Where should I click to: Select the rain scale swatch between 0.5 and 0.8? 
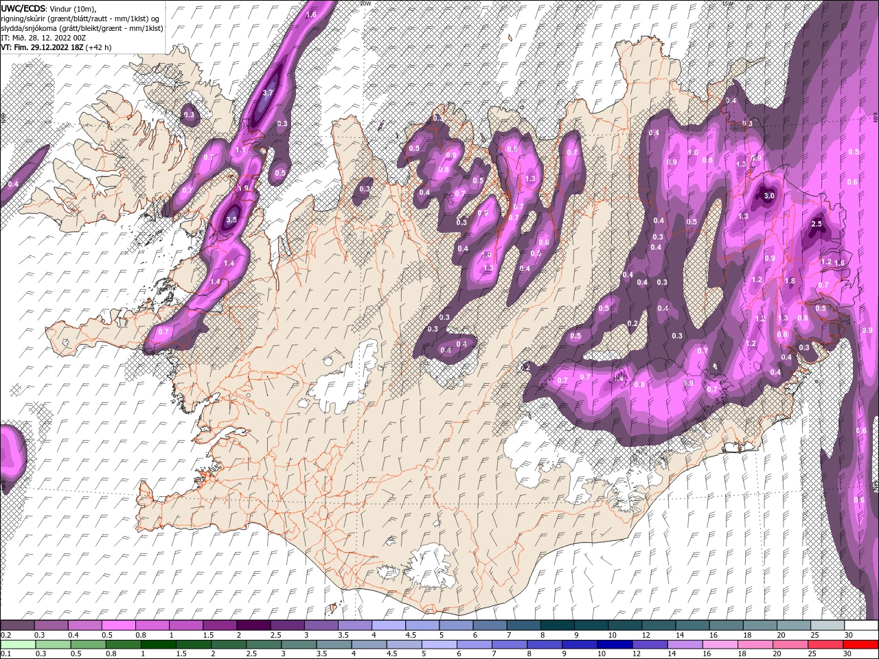pyautogui.click(x=88, y=645)
